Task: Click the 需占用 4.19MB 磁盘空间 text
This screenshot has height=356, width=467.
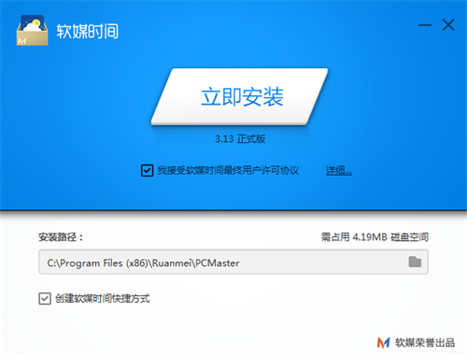Action: [375, 237]
